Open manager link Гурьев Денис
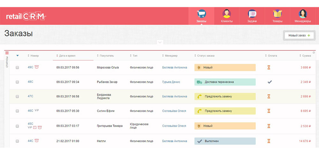The image size is (319, 162). click(171, 82)
